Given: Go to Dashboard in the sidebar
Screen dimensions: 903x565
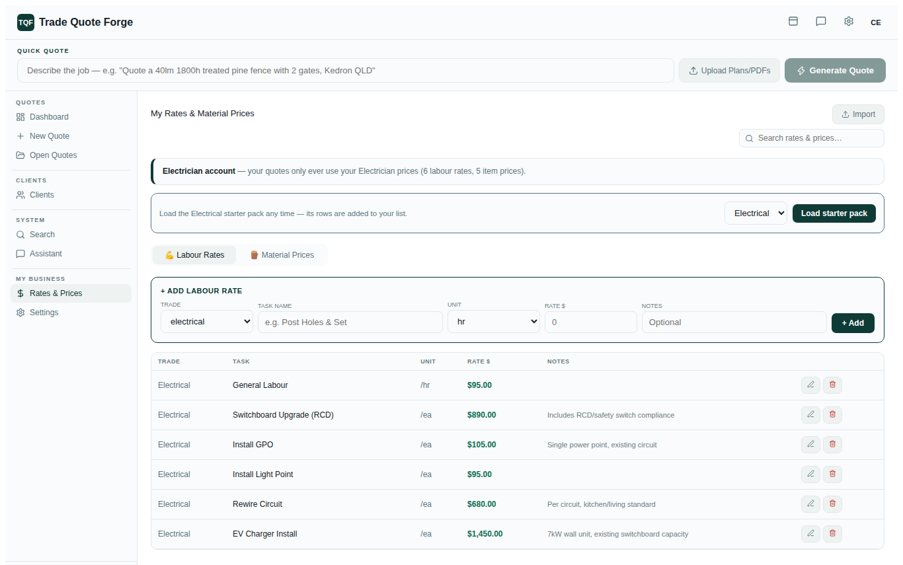Looking at the screenshot, I should click(71, 117).
